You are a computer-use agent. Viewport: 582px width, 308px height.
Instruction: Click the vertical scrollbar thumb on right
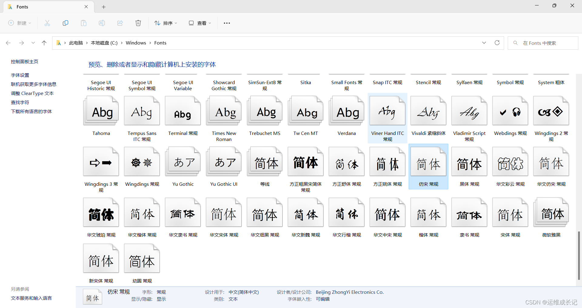pos(579,255)
